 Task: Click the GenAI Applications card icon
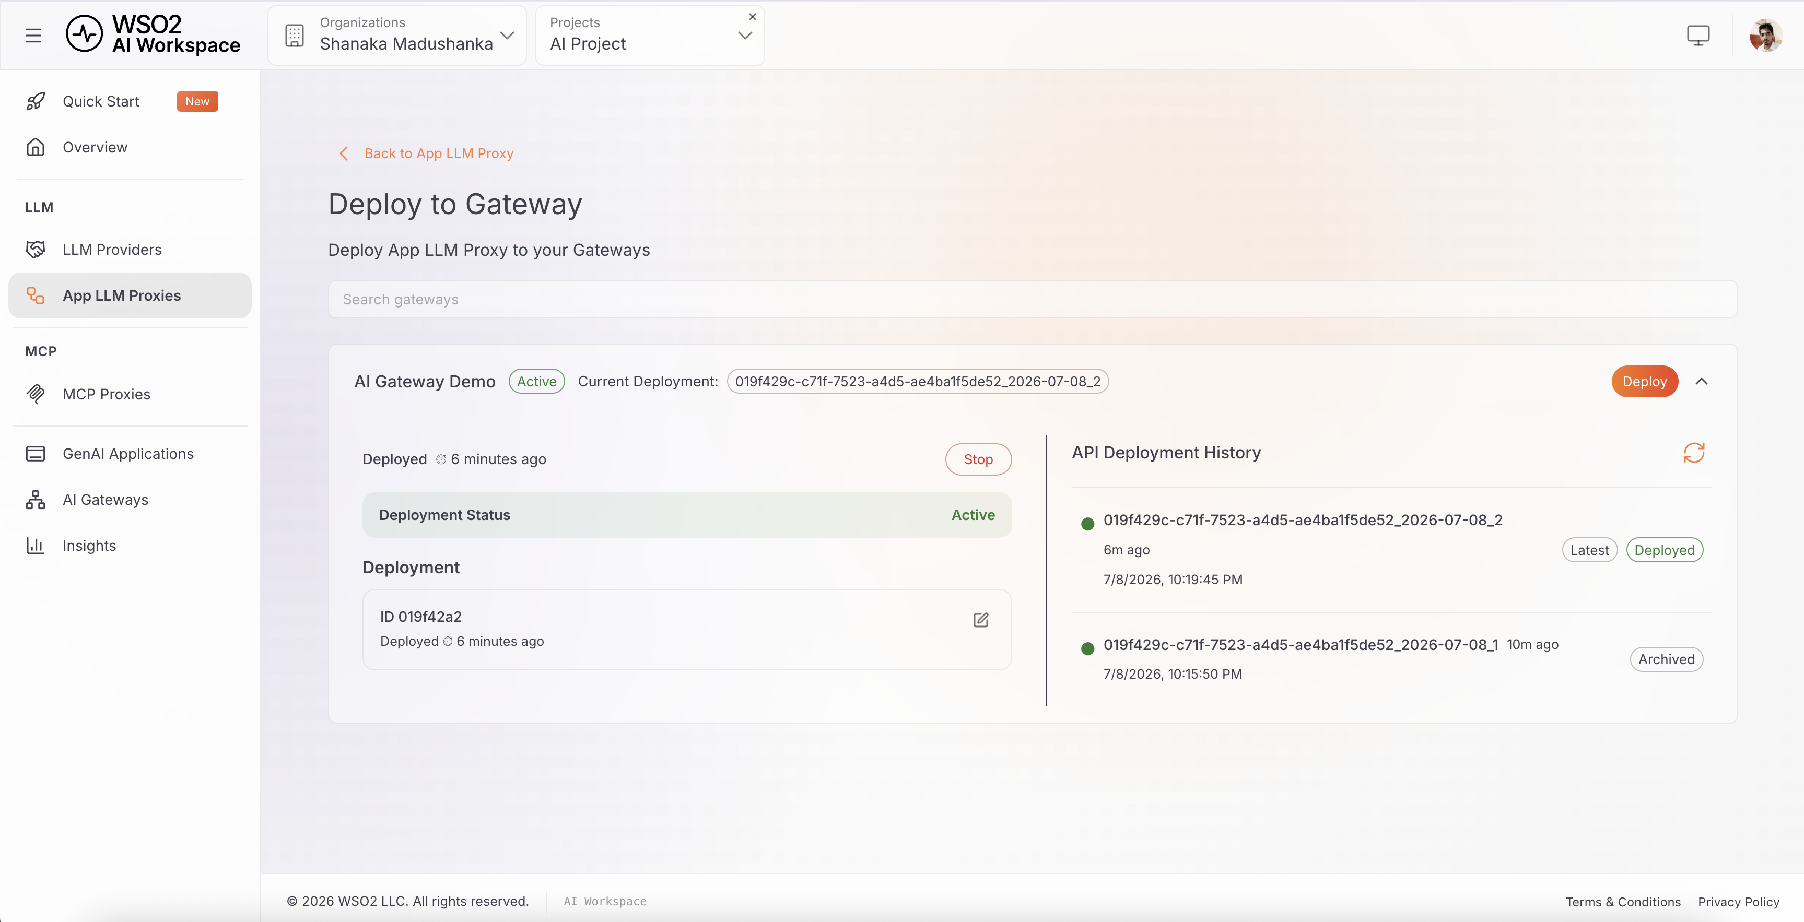tap(36, 454)
